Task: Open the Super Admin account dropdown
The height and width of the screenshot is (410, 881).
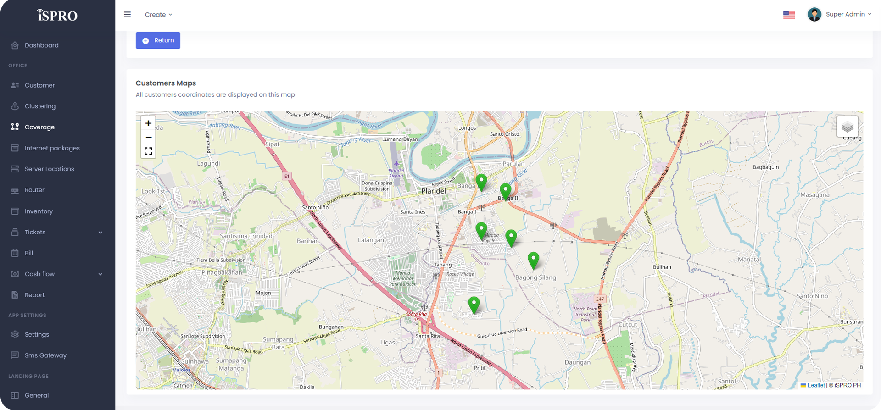Action: point(839,14)
